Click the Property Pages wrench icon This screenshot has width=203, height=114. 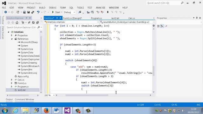click(166, 26)
